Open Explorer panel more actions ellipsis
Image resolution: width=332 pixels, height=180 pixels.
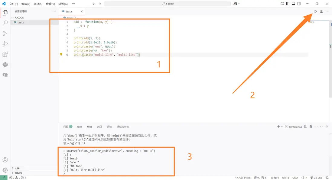coord(54,11)
